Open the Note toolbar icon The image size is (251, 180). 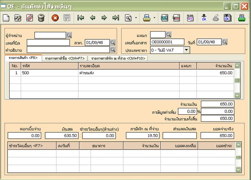point(165,17)
